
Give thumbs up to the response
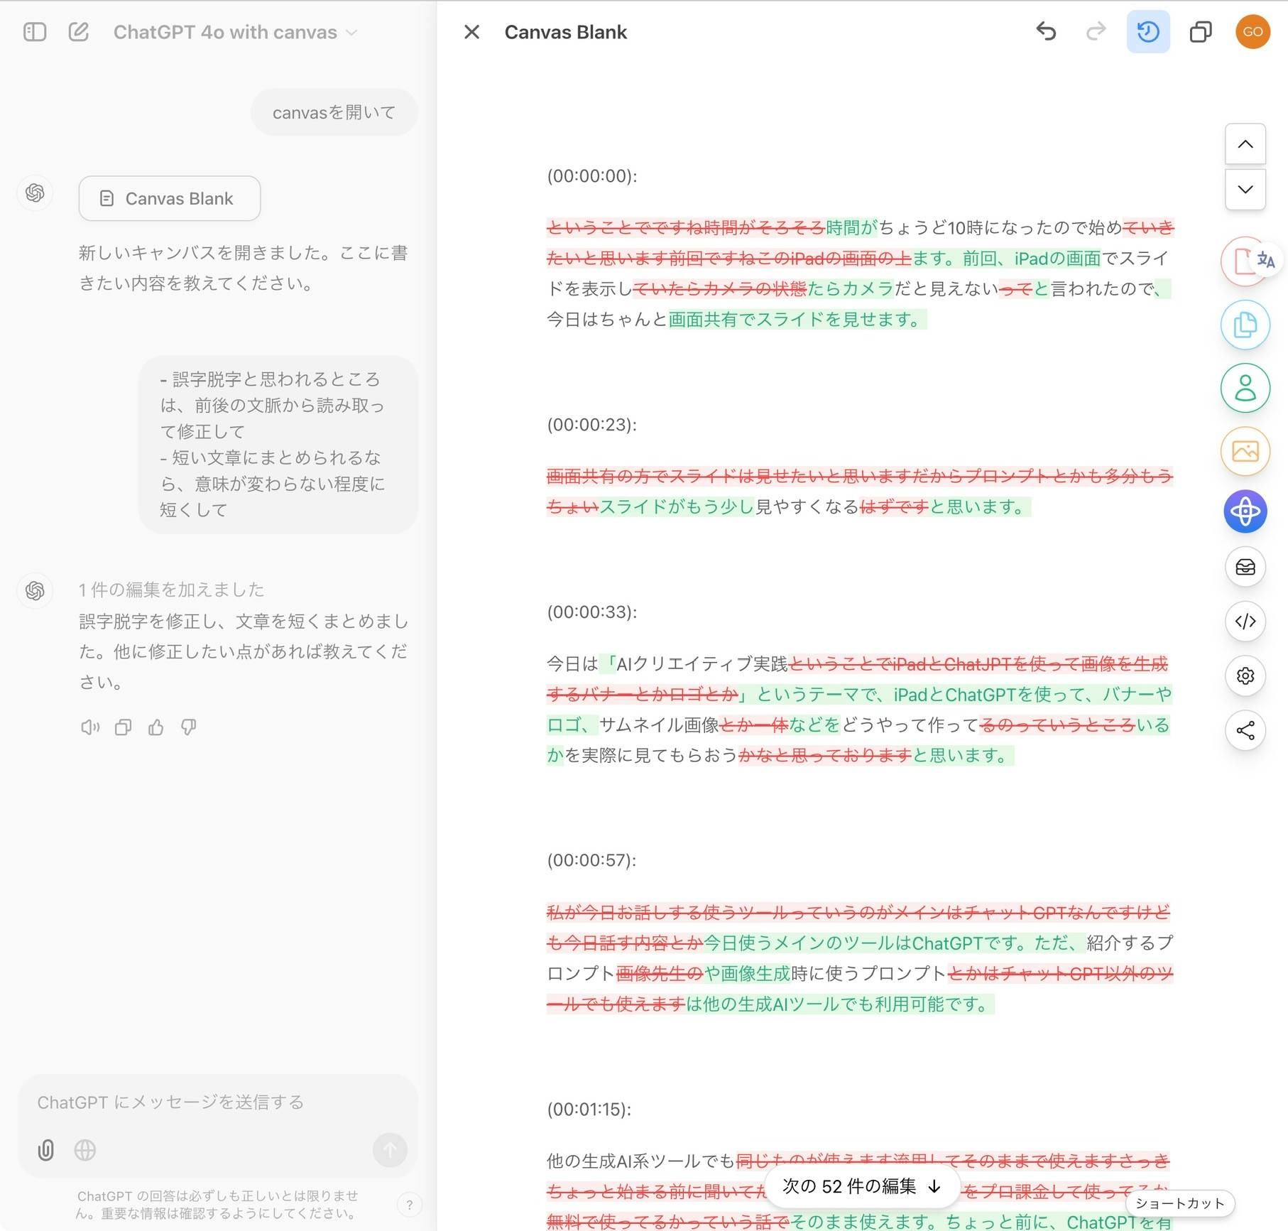(155, 727)
